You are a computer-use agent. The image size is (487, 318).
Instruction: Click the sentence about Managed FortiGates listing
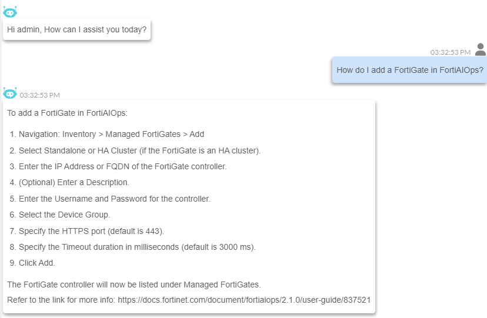[134, 284]
